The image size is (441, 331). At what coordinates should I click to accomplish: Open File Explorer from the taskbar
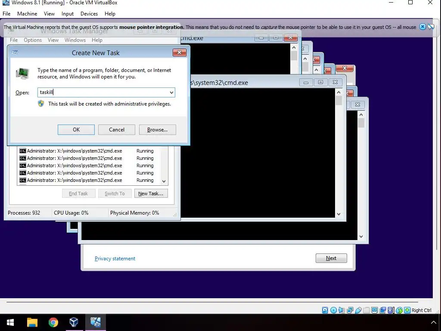click(x=32, y=322)
